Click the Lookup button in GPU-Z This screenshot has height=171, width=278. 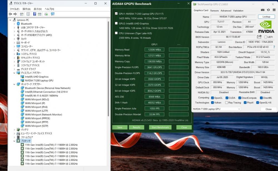click(266, 17)
